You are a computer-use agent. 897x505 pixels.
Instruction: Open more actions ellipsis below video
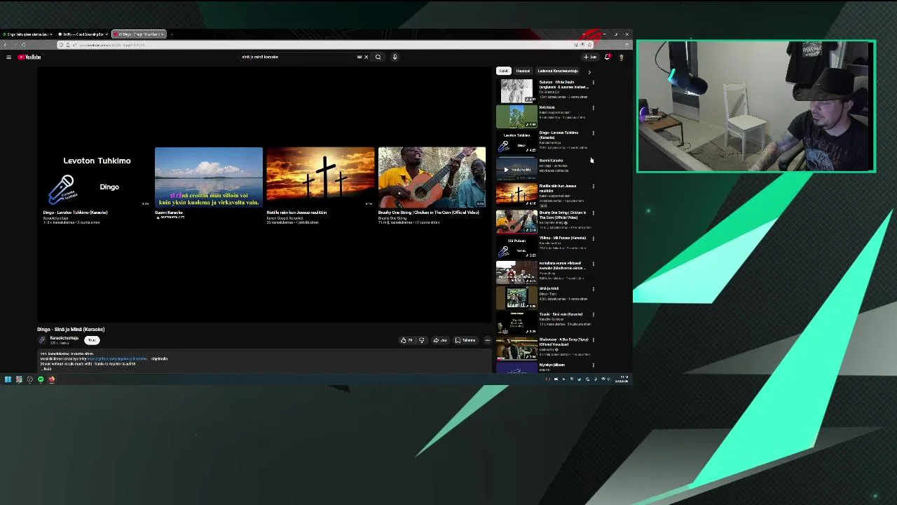tap(487, 340)
